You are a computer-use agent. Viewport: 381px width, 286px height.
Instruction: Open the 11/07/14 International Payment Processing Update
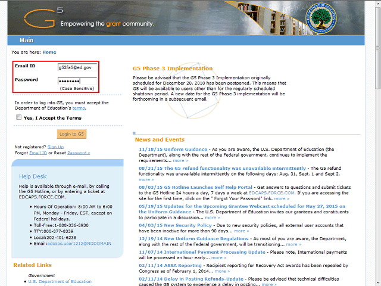click(x=202, y=252)
